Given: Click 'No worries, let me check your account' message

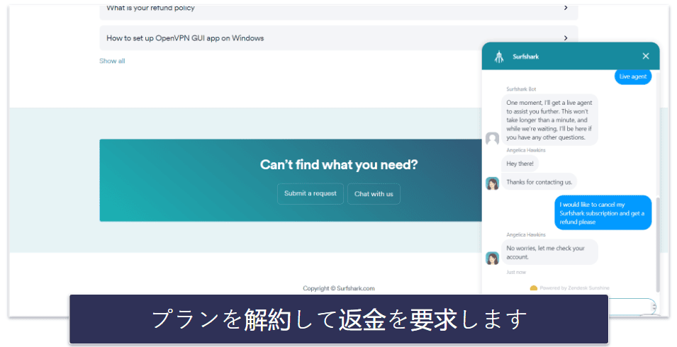Looking at the screenshot, I should (x=549, y=253).
